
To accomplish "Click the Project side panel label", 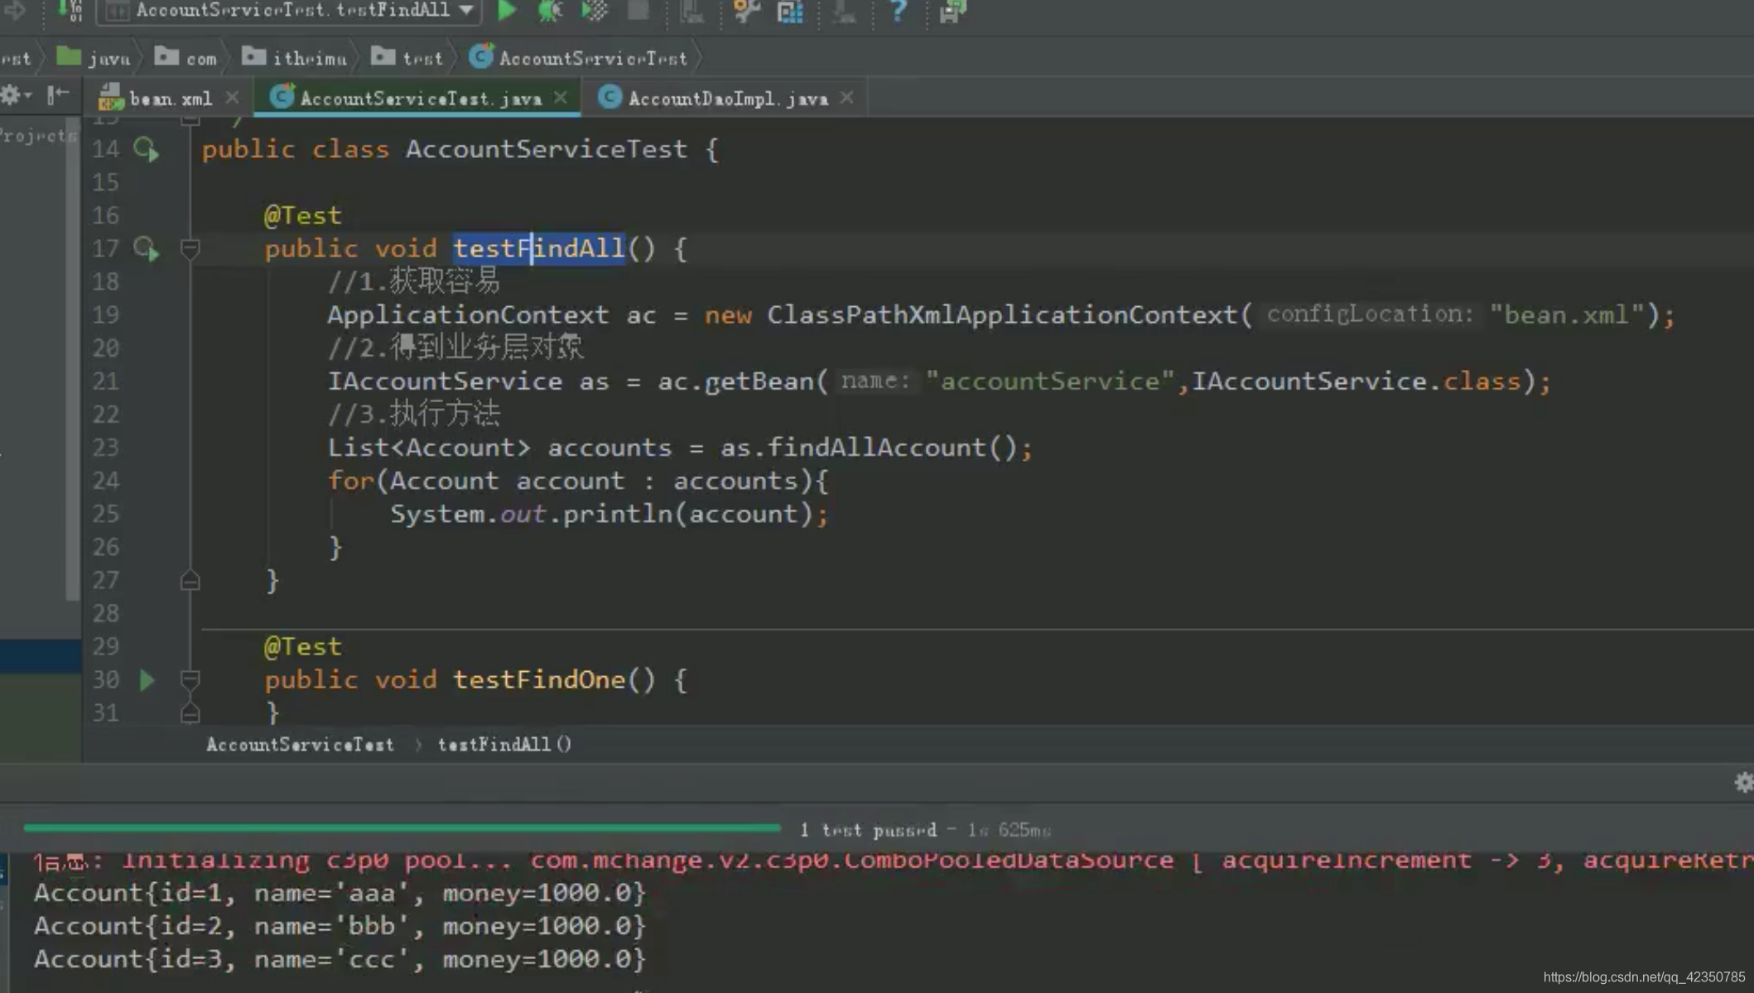I will click(x=37, y=135).
